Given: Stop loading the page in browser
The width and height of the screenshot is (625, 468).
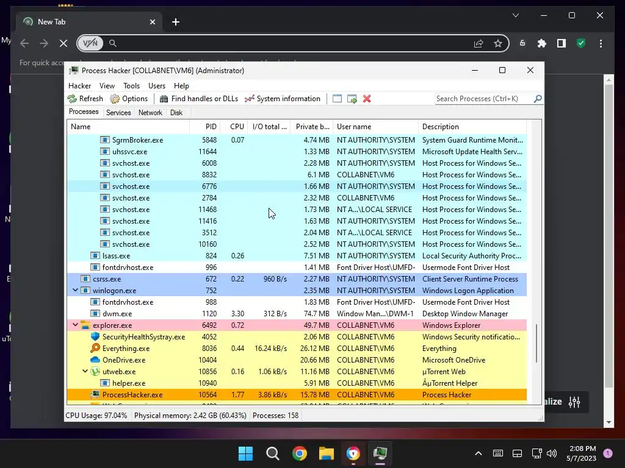Looking at the screenshot, I should click(x=63, y=43).
